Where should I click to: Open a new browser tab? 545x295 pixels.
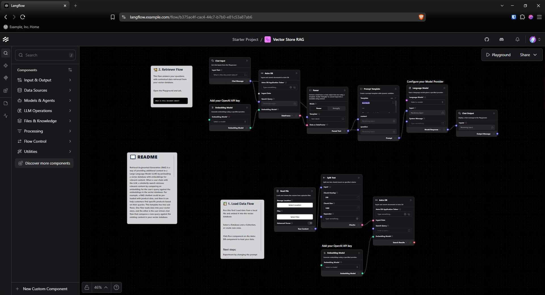[76, 6]
